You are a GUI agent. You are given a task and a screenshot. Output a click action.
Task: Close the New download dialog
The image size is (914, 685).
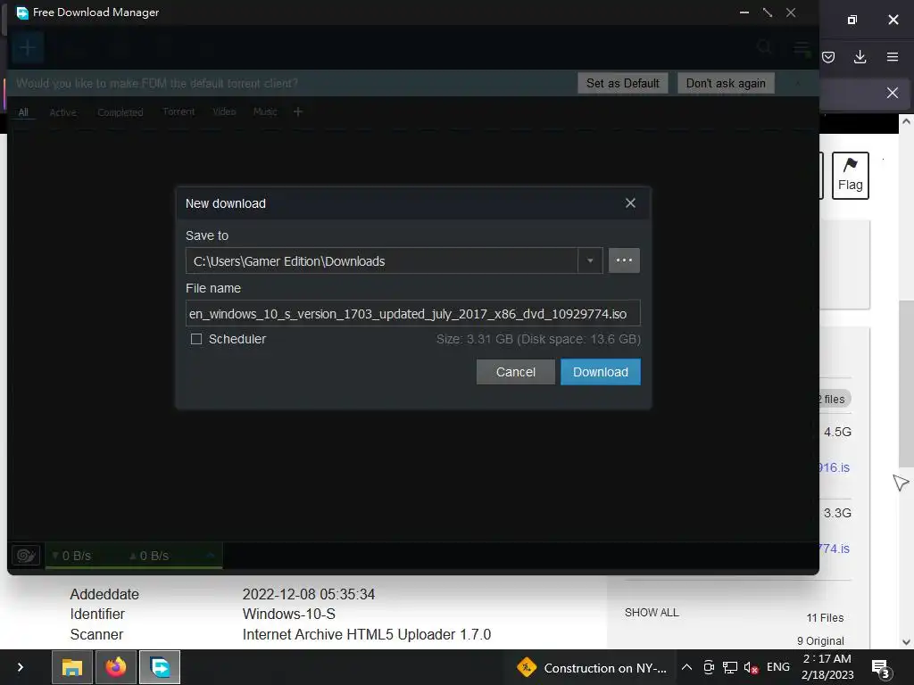[x=630, y=202]
